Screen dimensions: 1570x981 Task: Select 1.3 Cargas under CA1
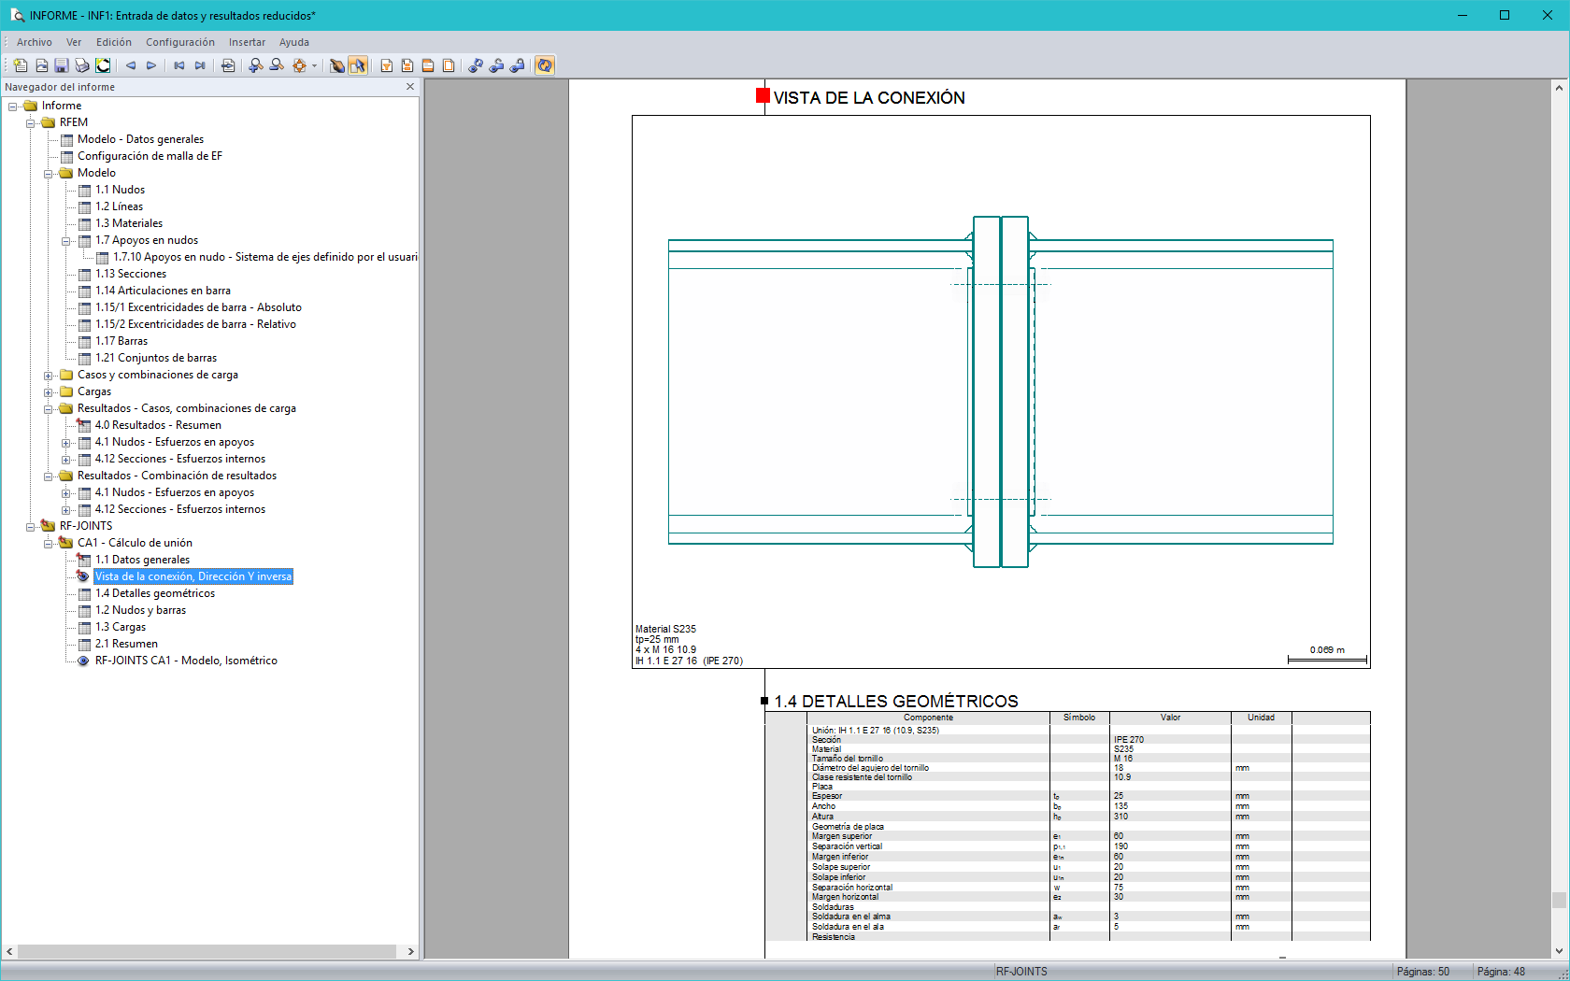(121, 627)
